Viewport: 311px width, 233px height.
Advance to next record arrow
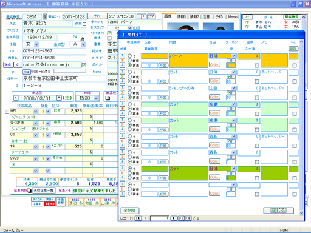(x=174, y=218)
